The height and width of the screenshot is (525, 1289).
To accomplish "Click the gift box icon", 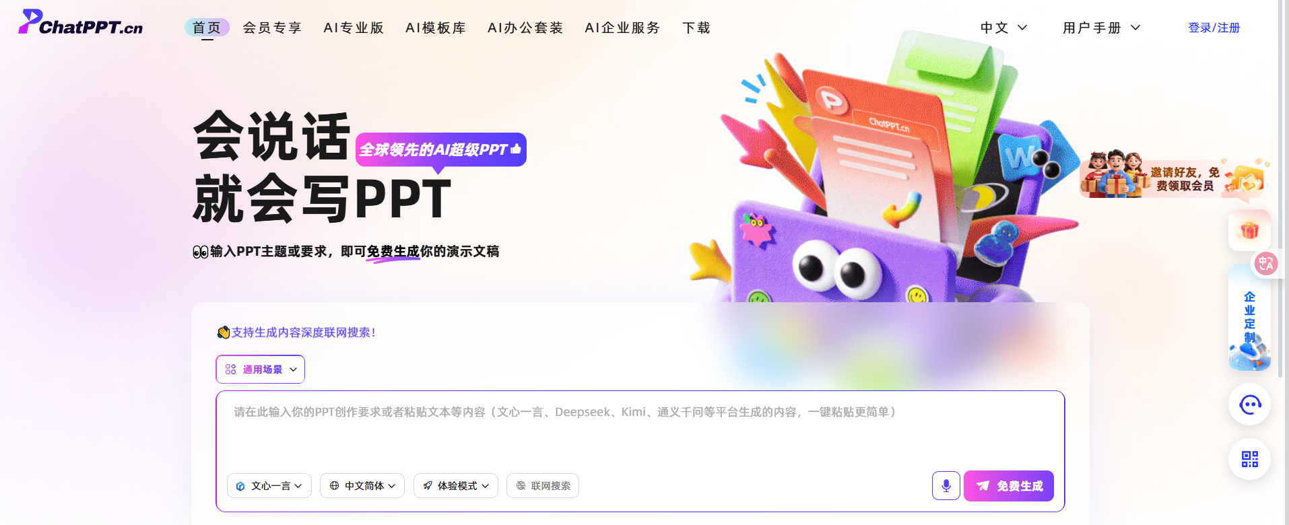I will (x=1249, y=230).
